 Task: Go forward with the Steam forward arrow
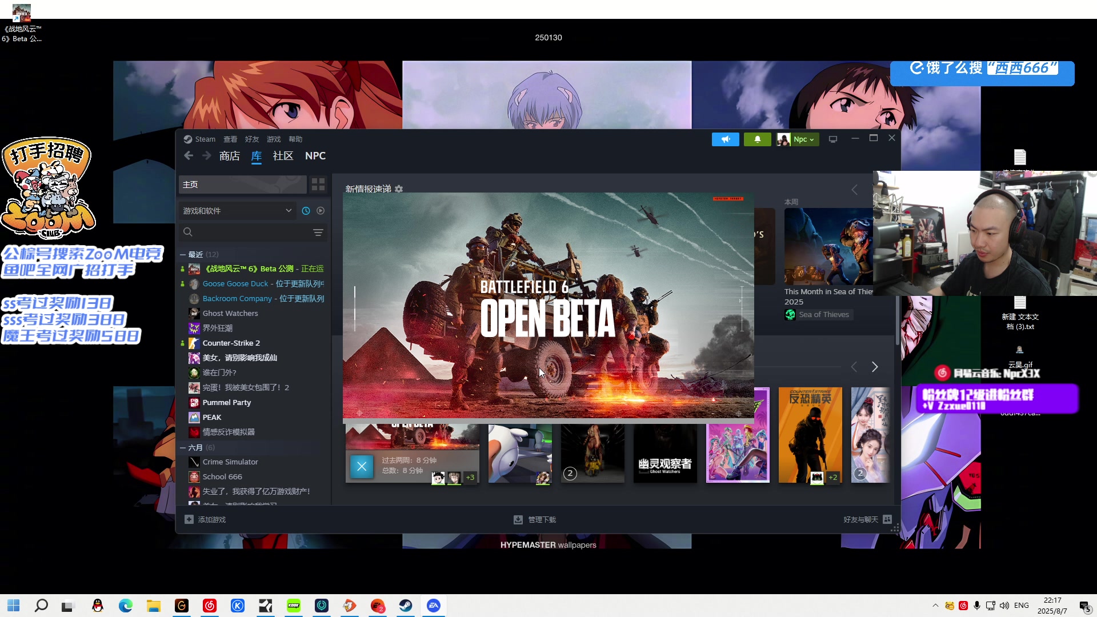coord(207,156)
